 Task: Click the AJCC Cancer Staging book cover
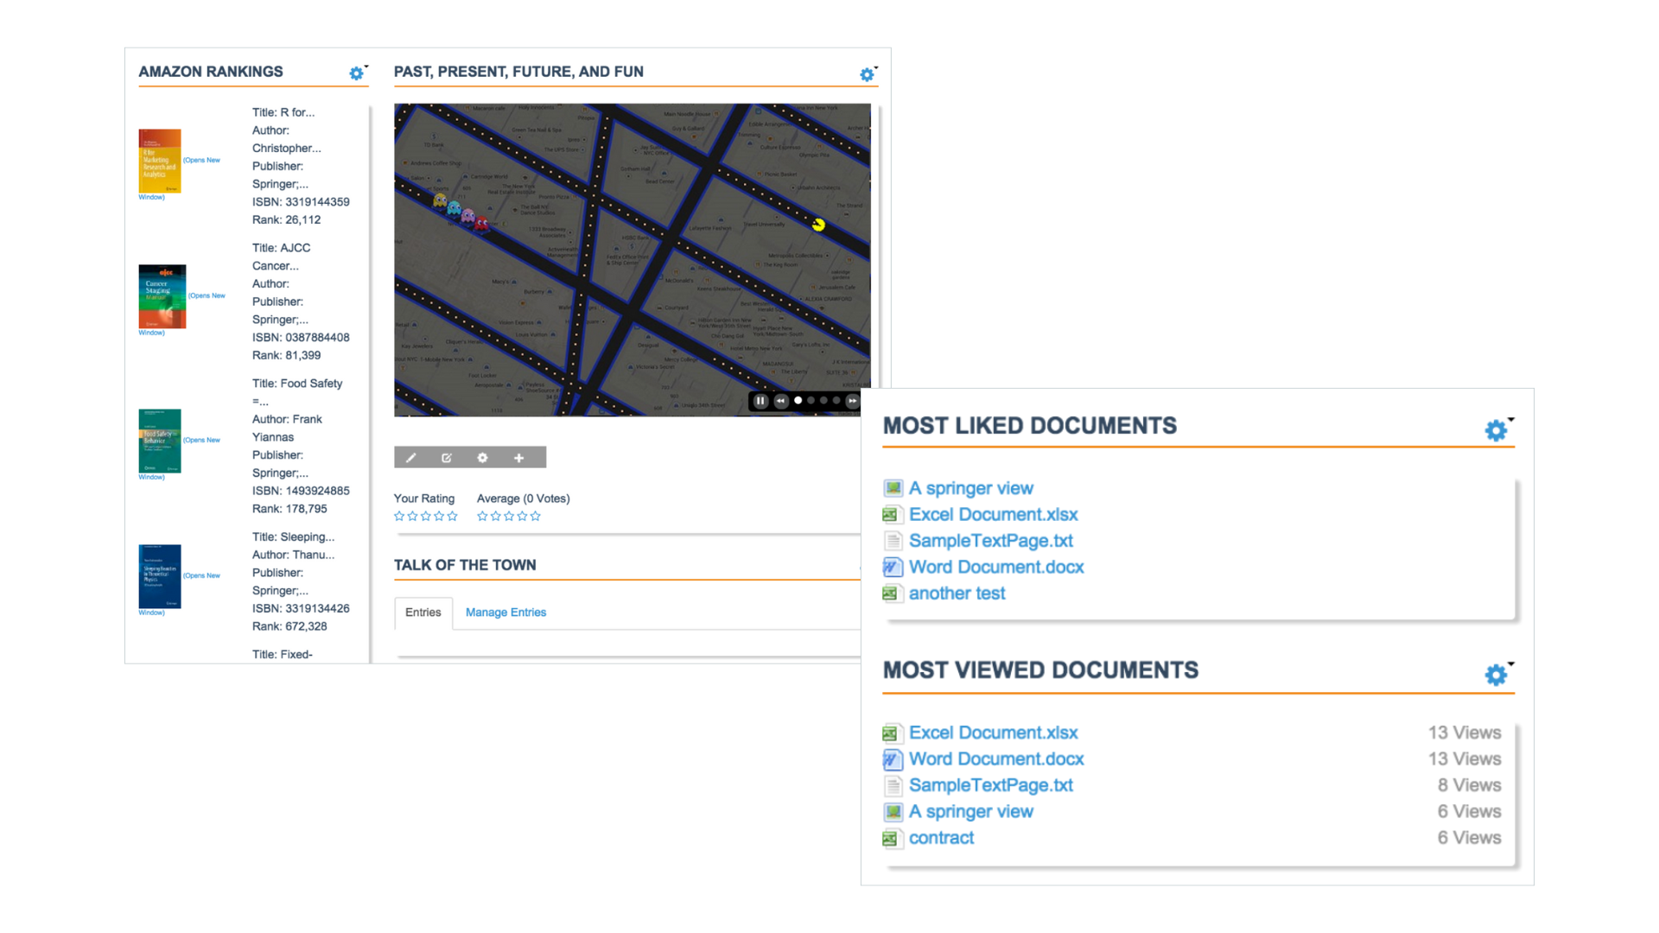(x=162, y=296)
